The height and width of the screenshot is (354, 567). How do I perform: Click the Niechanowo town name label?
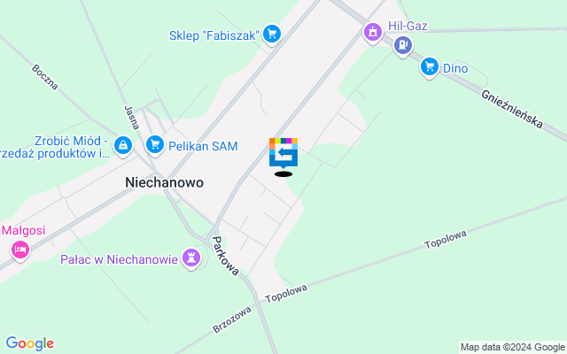click(x=164, y=182)
